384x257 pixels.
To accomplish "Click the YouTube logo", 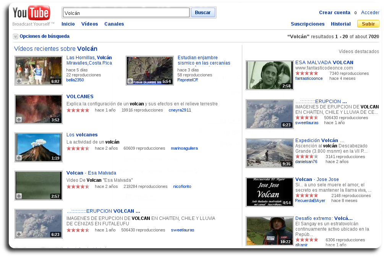I will point(31,12).
